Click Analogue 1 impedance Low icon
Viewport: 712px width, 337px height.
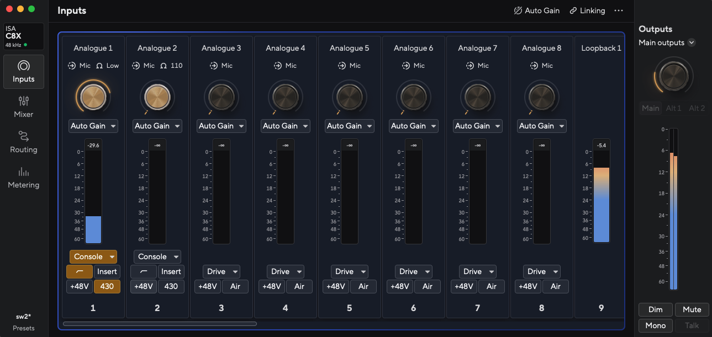pyautogui.click(x=99, y=66)
